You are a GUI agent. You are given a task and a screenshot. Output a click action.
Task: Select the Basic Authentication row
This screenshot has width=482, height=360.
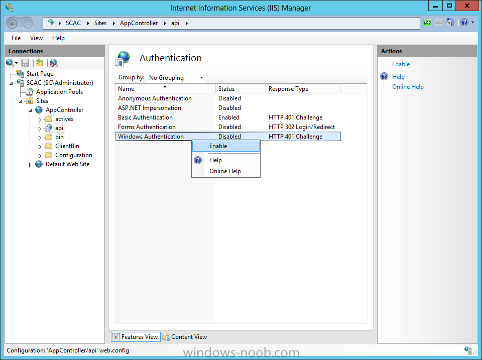pyautogui.click(x=145, y=117)
